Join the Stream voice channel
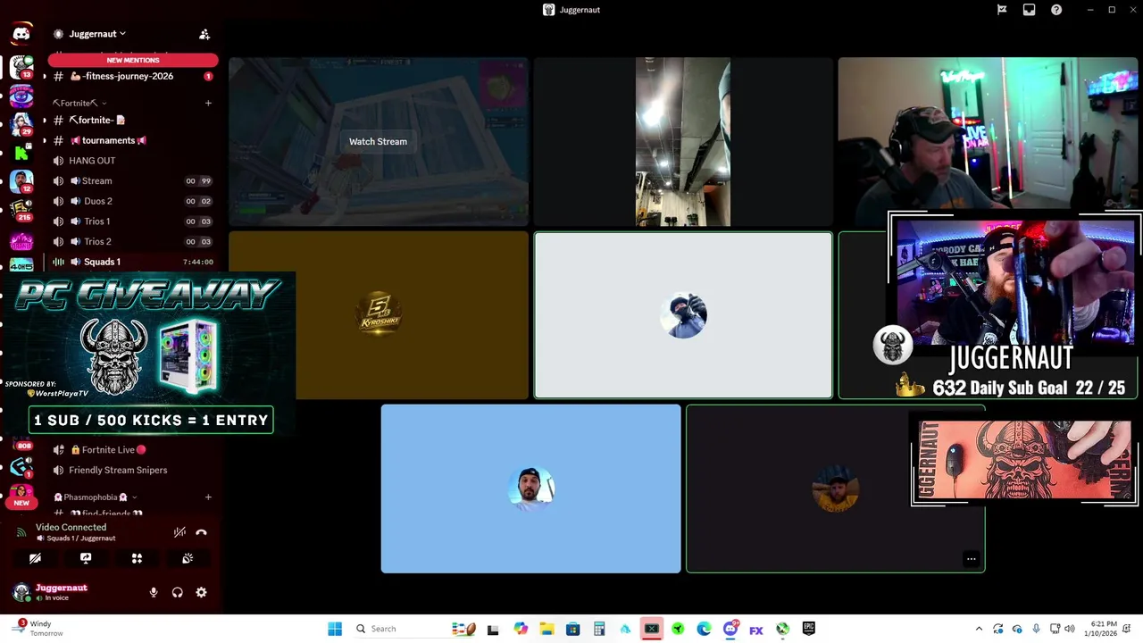The height and width of the screenshot is (643, 1143). tap(133, 180)
